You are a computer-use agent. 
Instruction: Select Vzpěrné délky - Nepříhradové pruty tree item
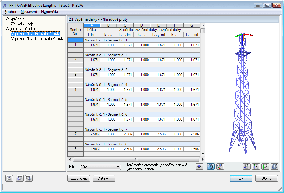37,39
